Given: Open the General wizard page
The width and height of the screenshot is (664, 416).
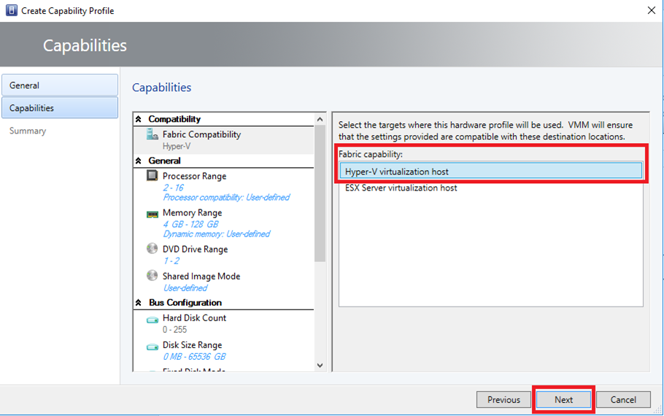Looking at the screenshot, I should (x=60, y=85).
